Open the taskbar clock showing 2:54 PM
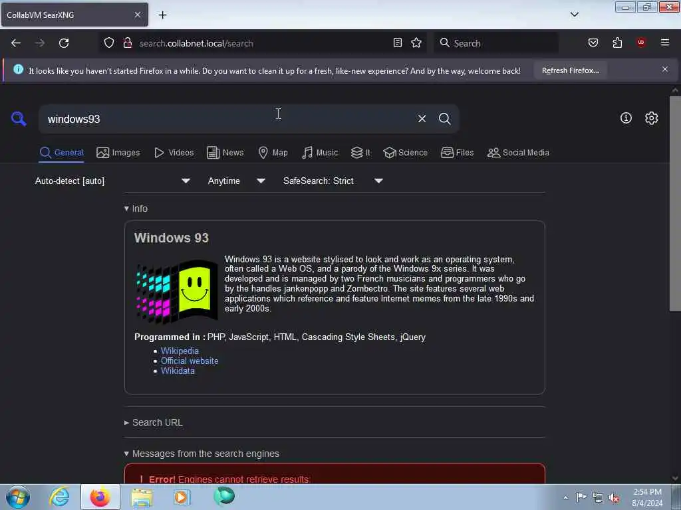This screenshot has width=681, height=510. (647, 497)
